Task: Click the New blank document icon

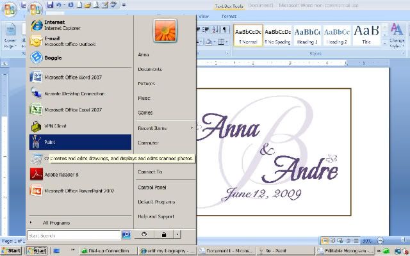Action: (79, 4)
